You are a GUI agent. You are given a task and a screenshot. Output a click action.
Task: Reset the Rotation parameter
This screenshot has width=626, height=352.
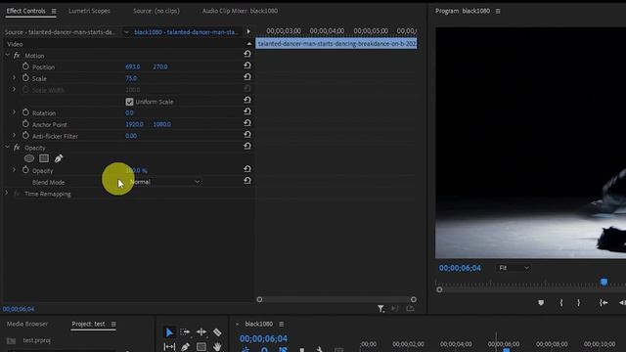[x=247, y=111]
